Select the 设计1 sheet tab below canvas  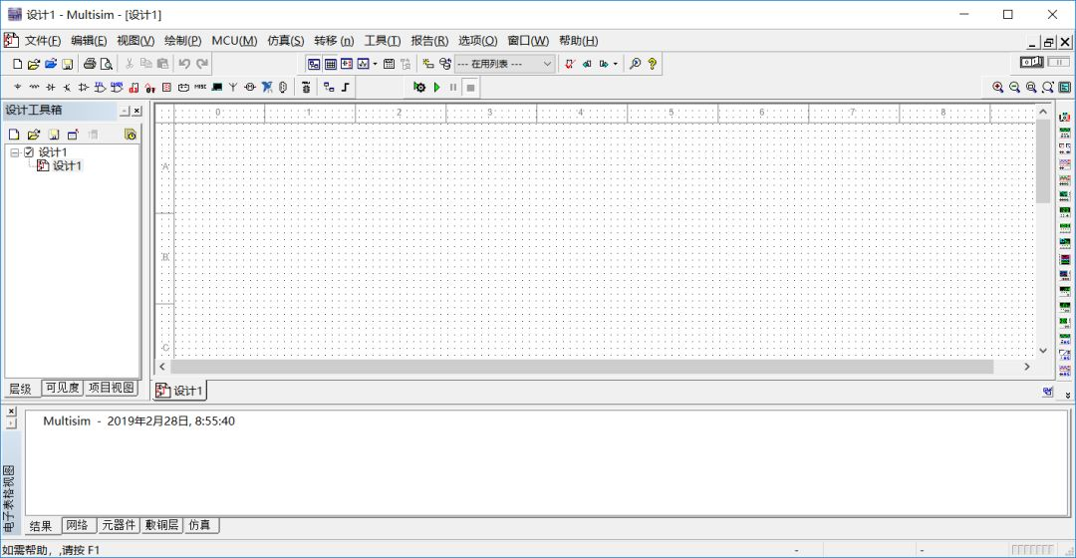[x=179, y=391]
